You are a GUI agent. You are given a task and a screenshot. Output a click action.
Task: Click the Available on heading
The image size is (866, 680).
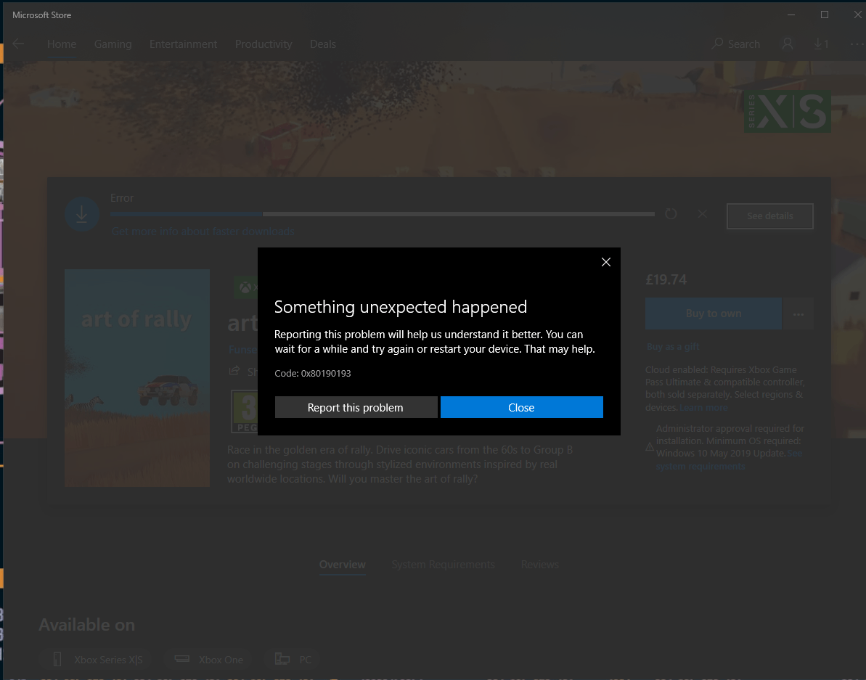tap(86, 625)
